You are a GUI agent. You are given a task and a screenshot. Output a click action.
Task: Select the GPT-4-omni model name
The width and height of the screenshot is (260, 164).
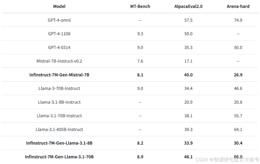59,20
